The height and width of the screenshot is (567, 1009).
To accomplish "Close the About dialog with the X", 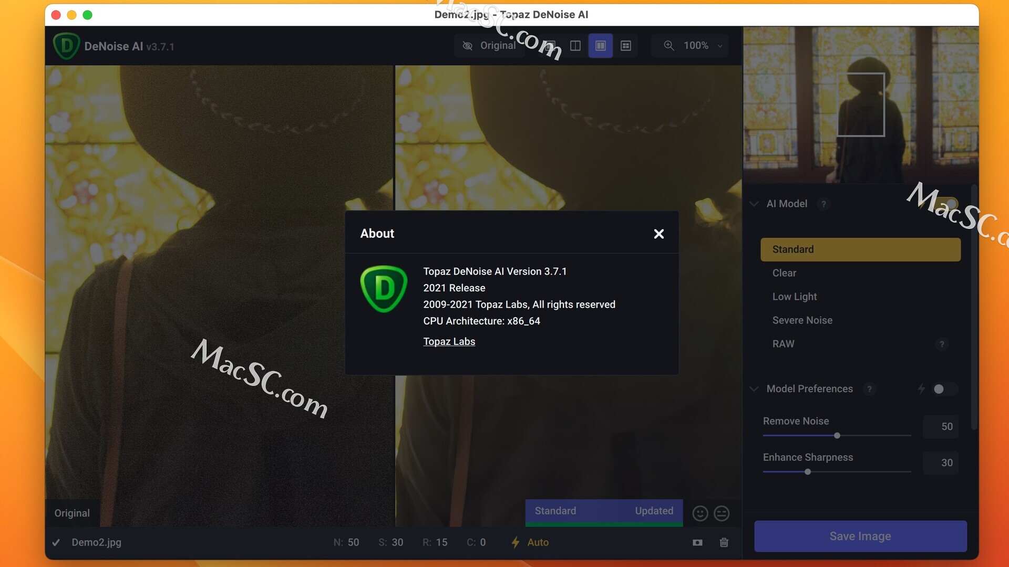I will (658, 234).
